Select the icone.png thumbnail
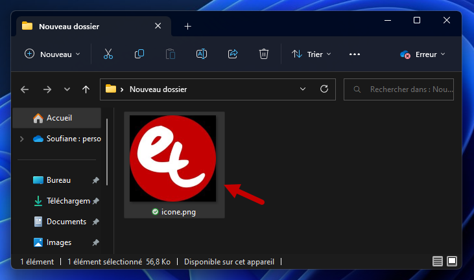474x280 pixels. (173, 158)
